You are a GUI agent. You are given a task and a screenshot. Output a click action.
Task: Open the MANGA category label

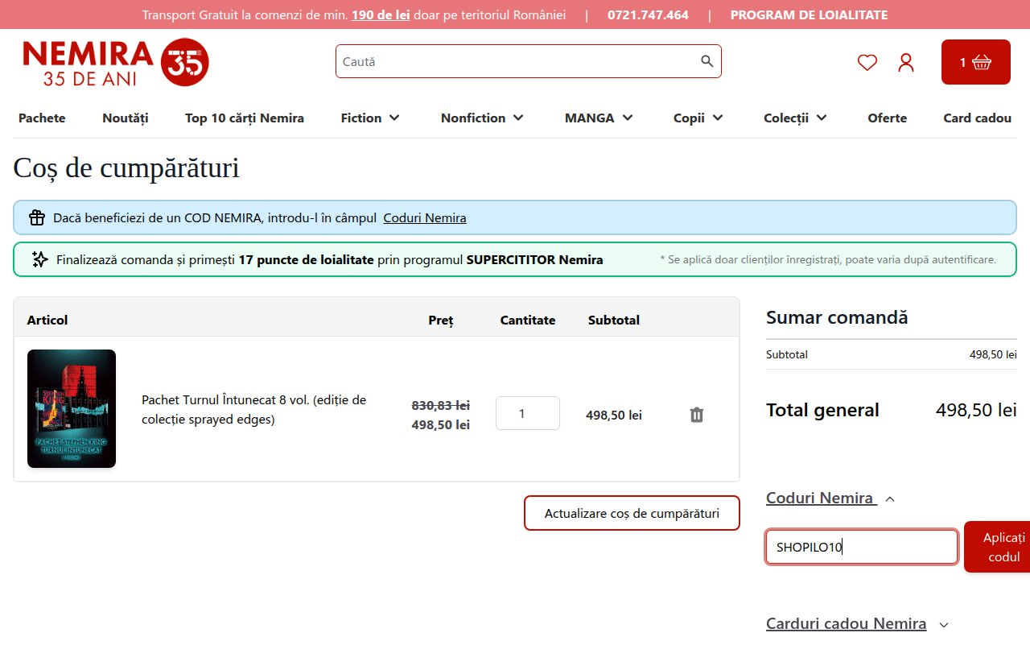(x=589, y=118)
